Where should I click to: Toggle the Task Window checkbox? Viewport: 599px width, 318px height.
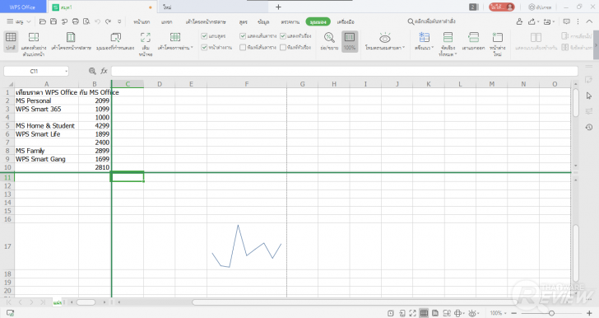pyautogui.click(x=204, y=48)
